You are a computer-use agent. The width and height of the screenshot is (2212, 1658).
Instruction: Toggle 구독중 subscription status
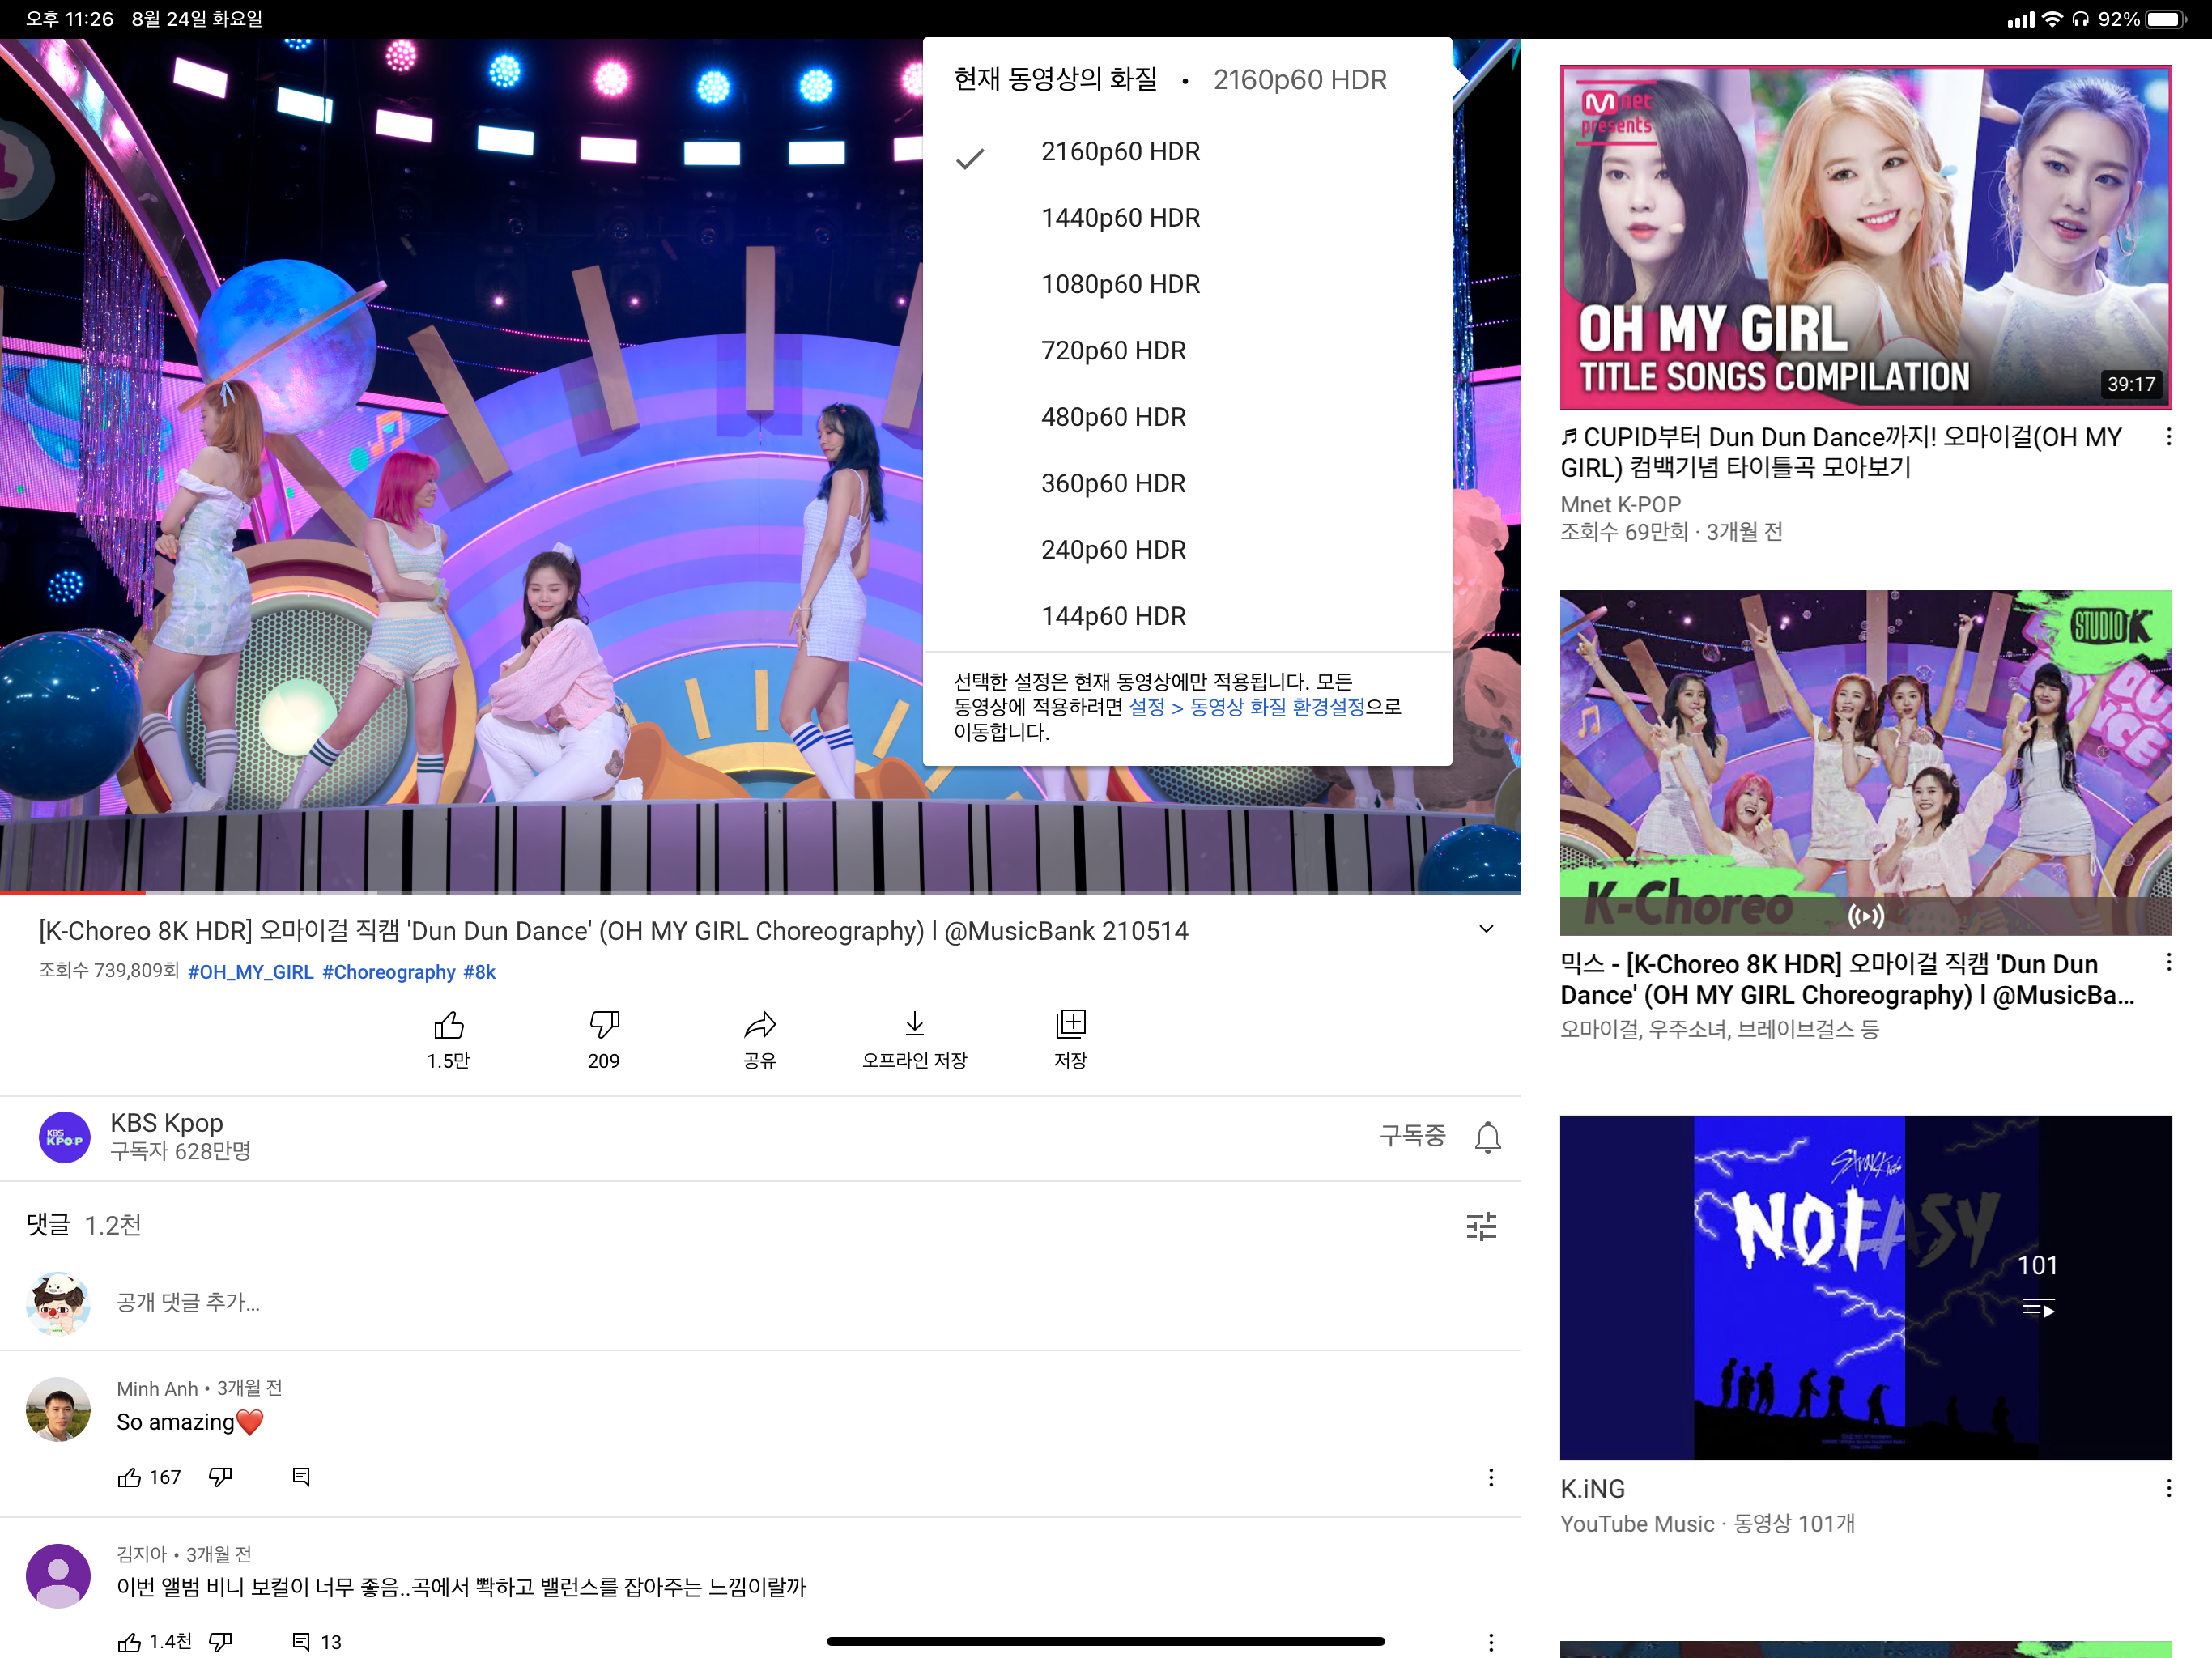1412,1136
